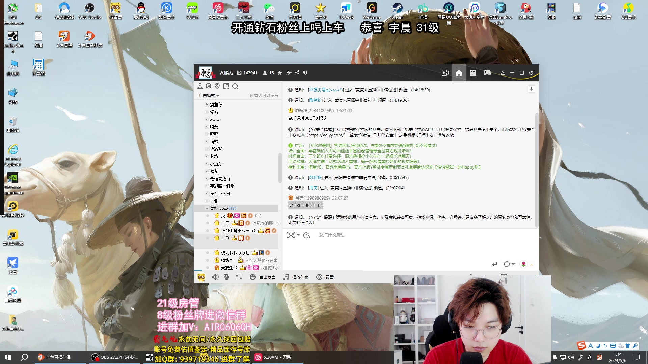The image size is (648, 364).
Task: Send a flower gift with the tulip icon
Action: pos(523,264)
